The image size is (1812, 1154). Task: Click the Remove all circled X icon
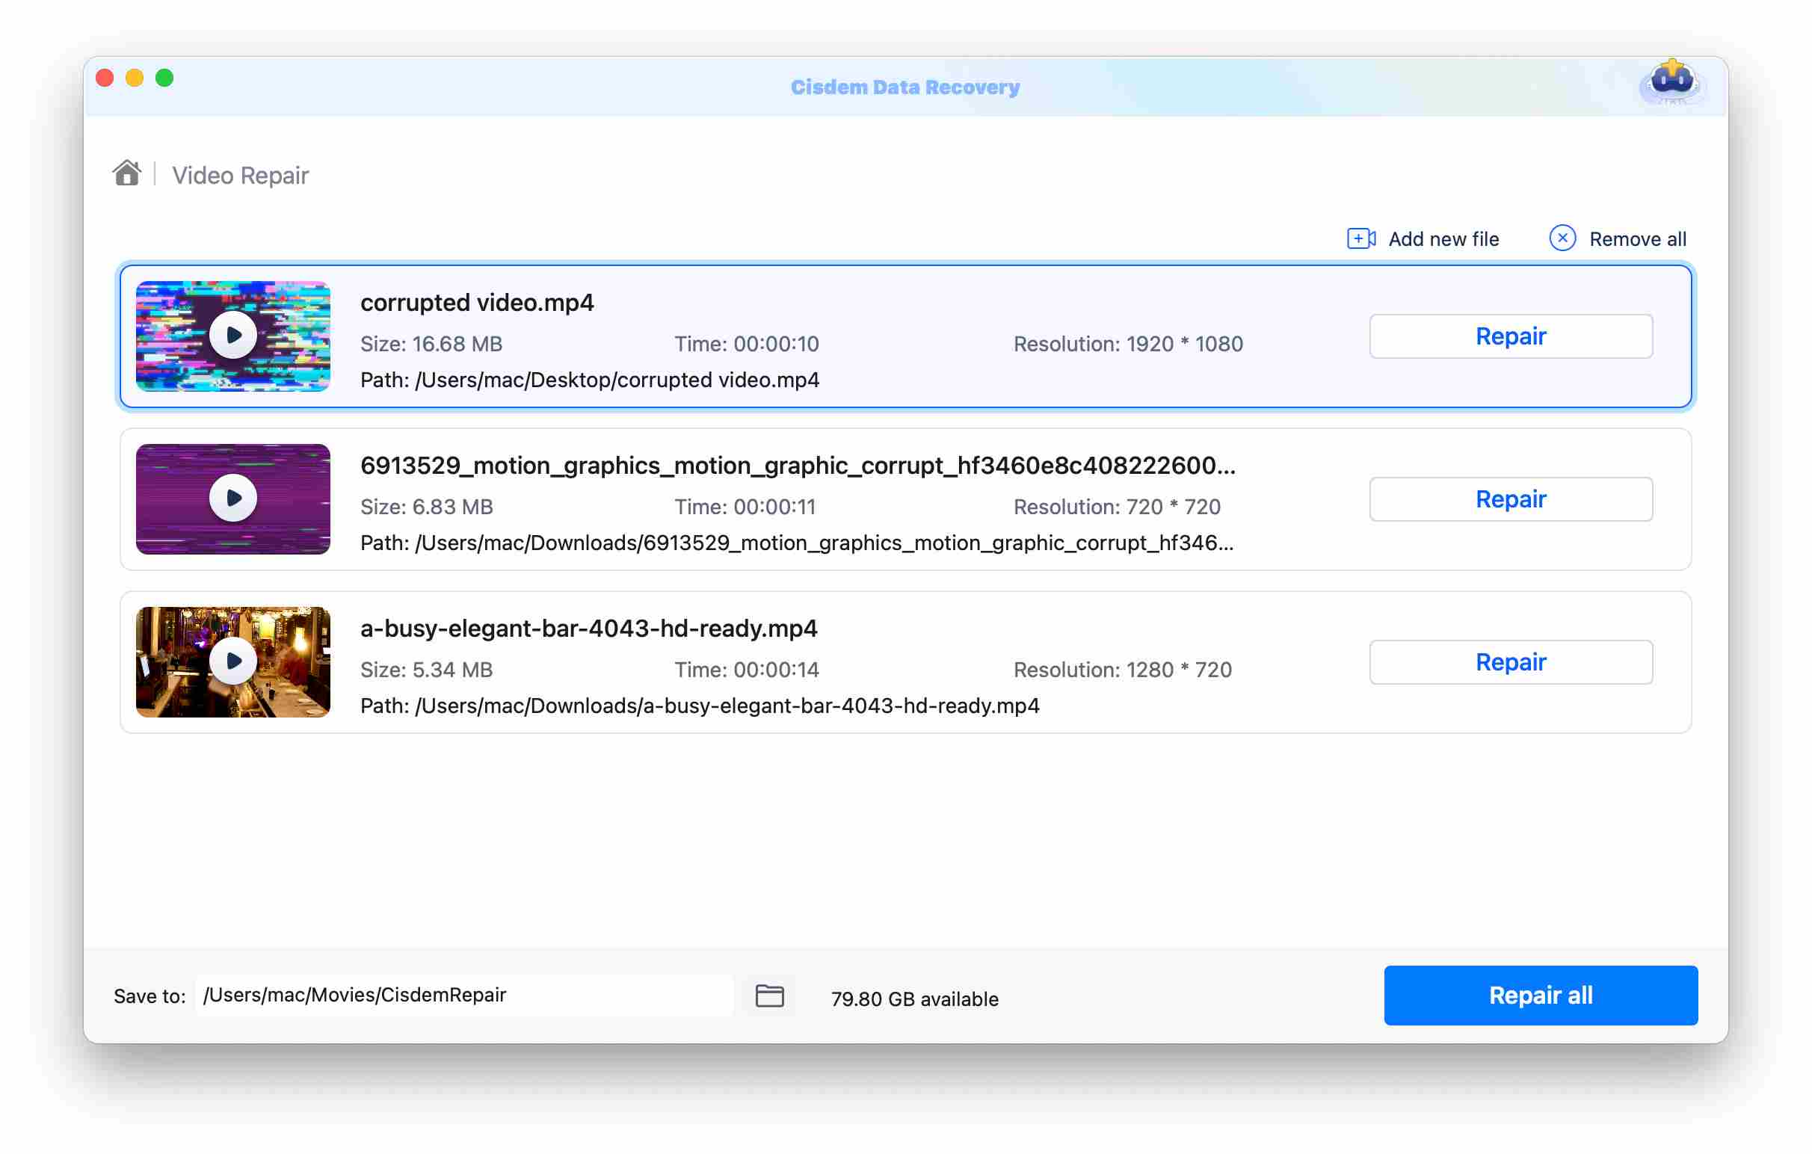1563,238
